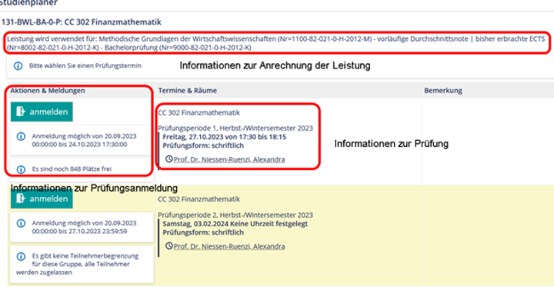The width and height of the screenshot is (554, 287).
Task: Open Prof. Dr. Niessen-Ruenzi link under Freitag, 27.10.2023 exam
Action: [x=229, y=159]
